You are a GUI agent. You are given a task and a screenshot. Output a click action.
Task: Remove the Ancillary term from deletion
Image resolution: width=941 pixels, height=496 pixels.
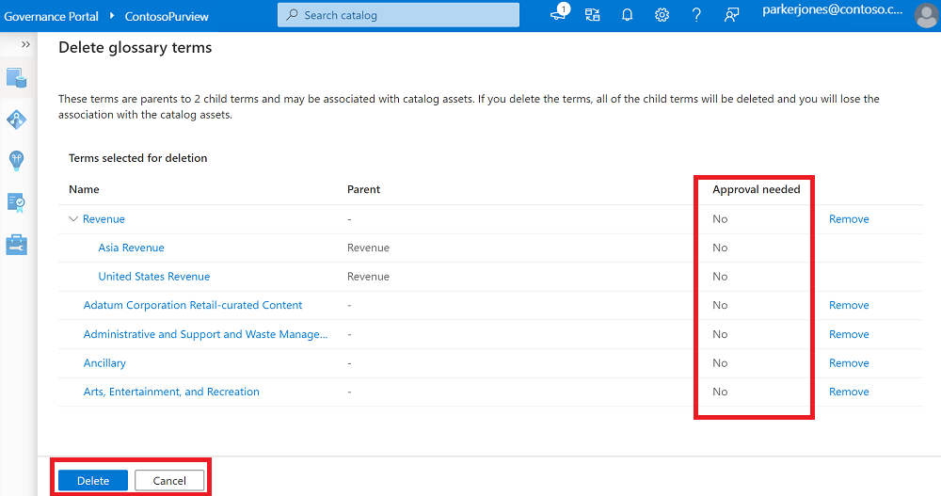click(849, 362)
